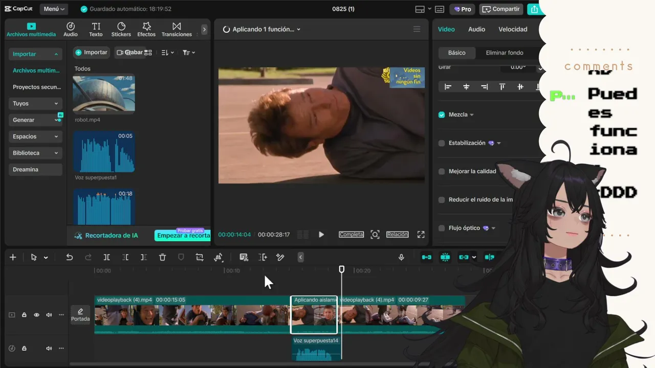
Task: Open Dreamina from the sidebar
Action: click(x=36, y=169)
